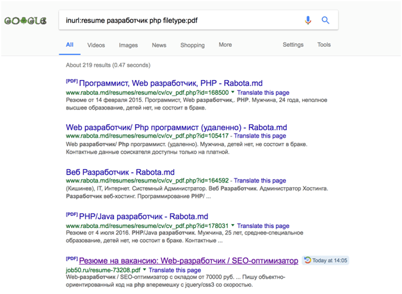Click the blue magnifier search button
The height and width of the screenshot is (294, 402).
(325, 20)
